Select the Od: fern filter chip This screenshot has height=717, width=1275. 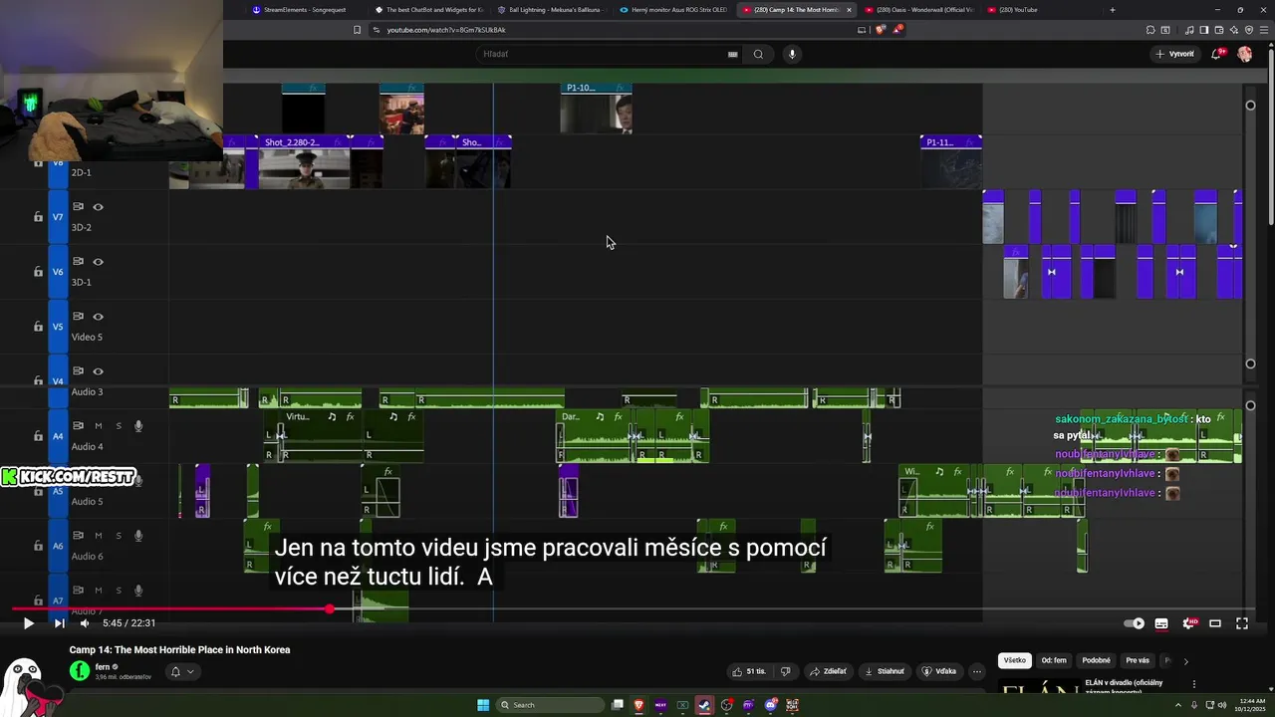tap(1054, 660)
